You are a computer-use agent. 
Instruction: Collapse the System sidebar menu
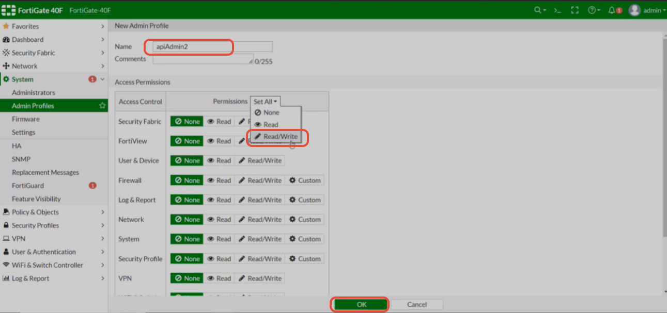[x=54, y=79]
